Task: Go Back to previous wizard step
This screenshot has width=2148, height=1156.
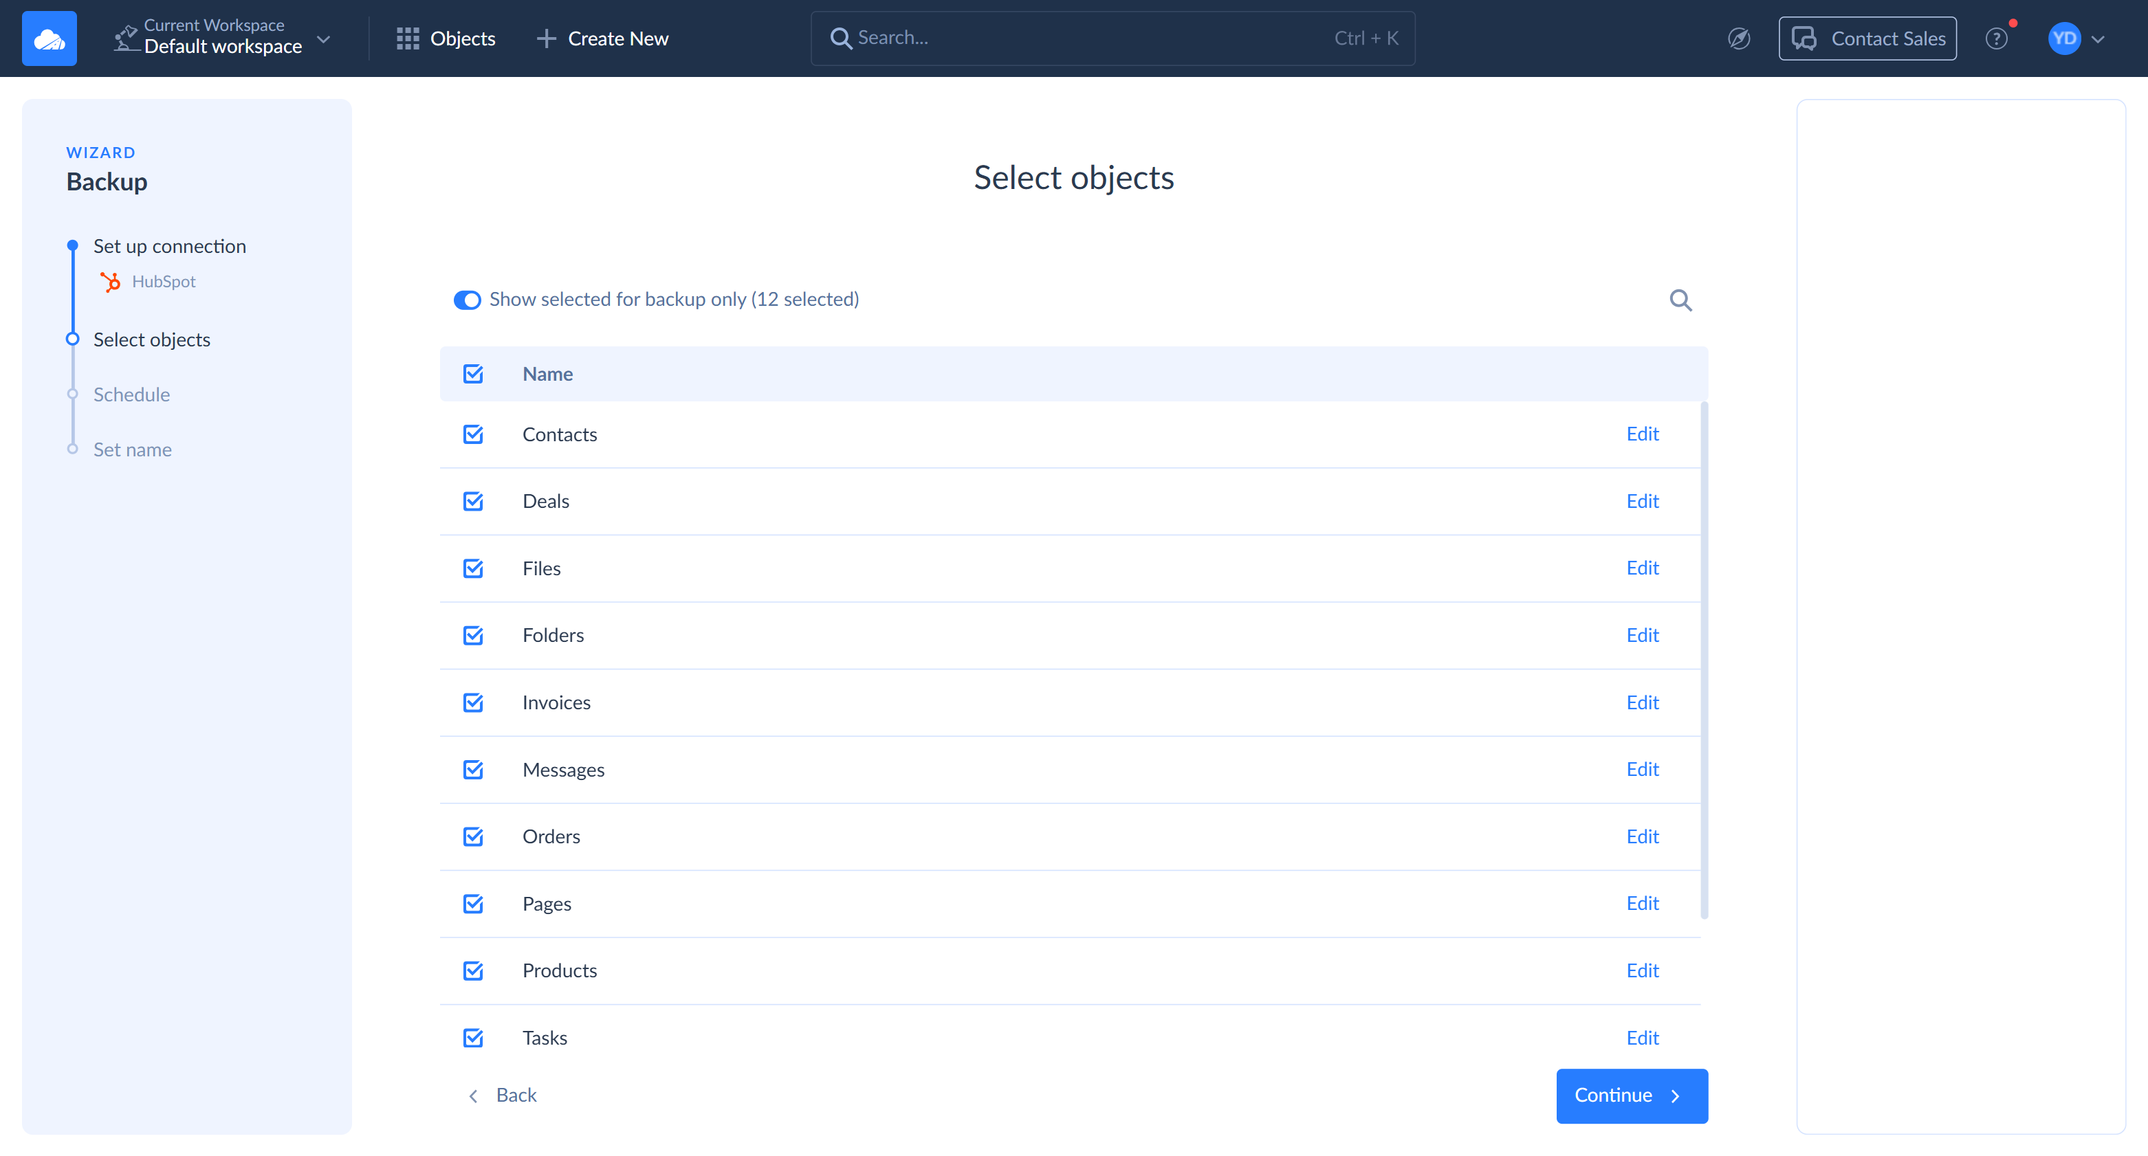Action: [x=502, y=1095]
